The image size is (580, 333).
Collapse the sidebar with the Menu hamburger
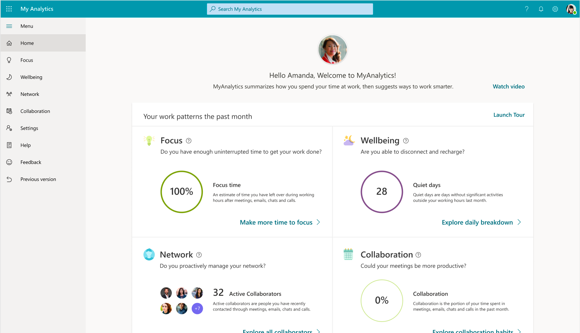pos(9,26)
